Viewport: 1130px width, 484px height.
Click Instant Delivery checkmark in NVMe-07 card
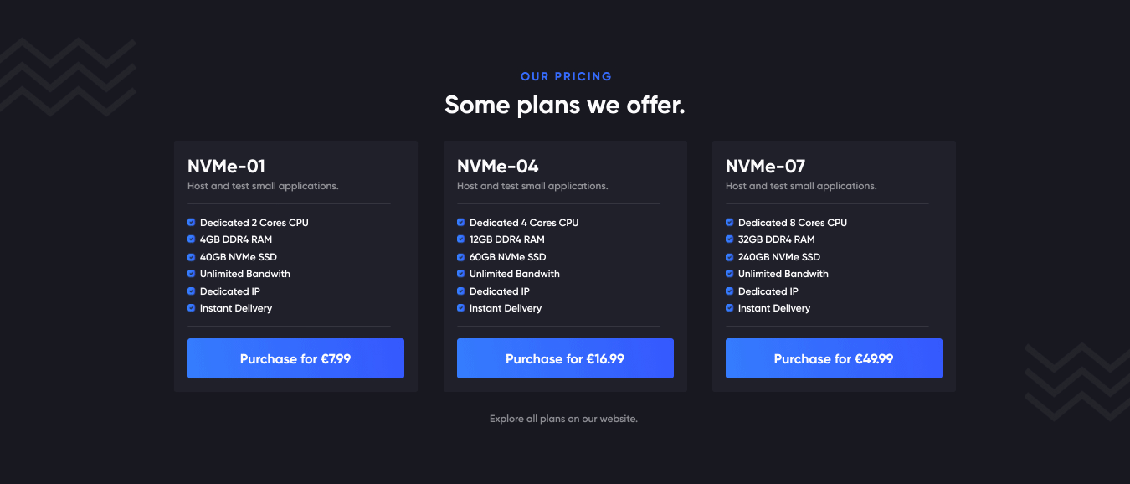[730, 308]
